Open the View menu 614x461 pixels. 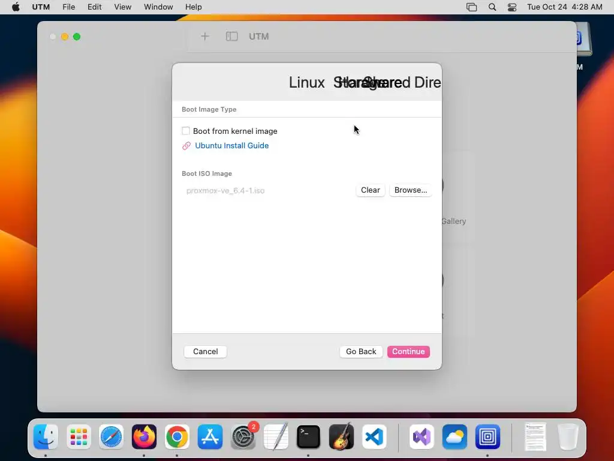tap(122, 7)
